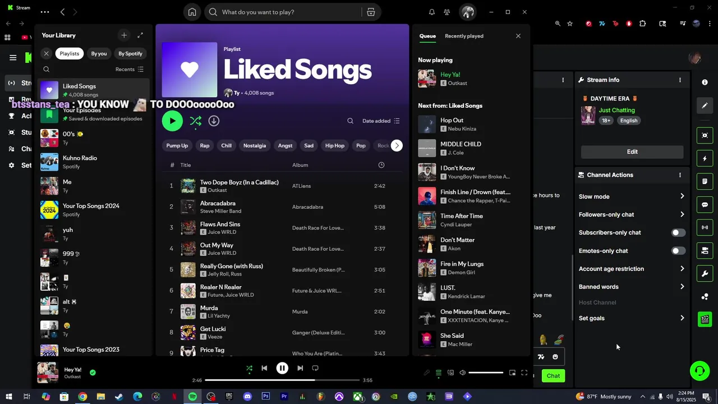
Task: Filter library By you chip
Action: pos(99,53)
